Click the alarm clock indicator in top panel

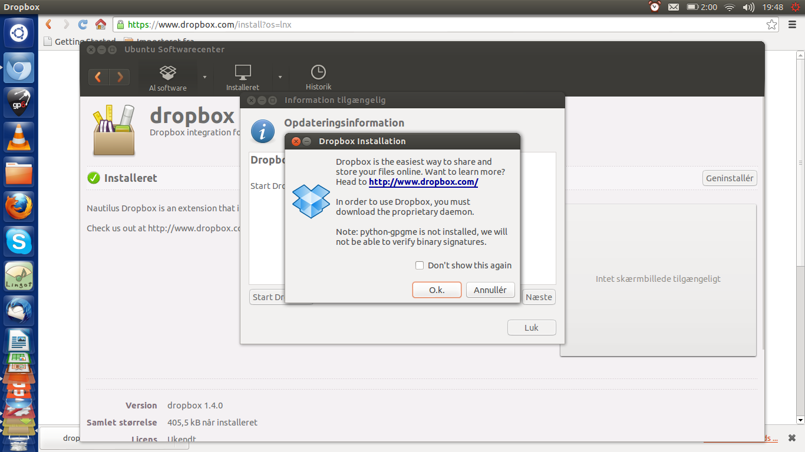click(655, 7)
